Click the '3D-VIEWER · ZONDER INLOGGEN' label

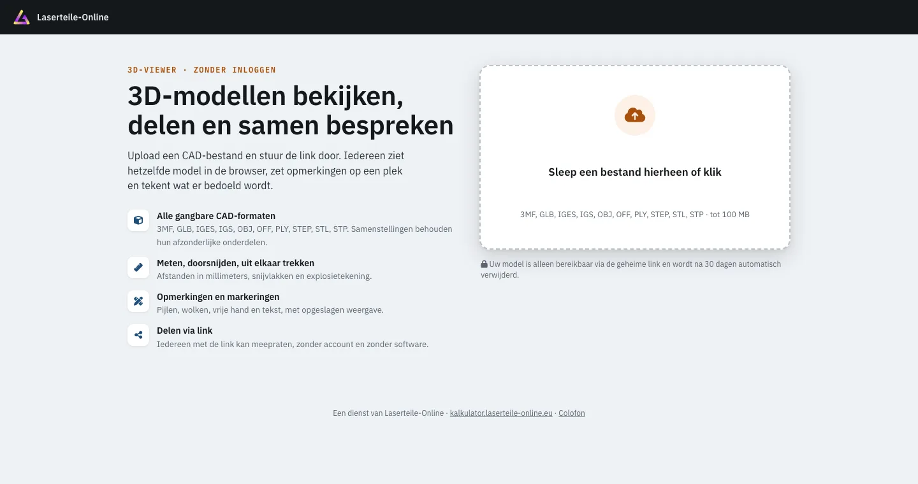pyautogui.click(x=201, y=70)
